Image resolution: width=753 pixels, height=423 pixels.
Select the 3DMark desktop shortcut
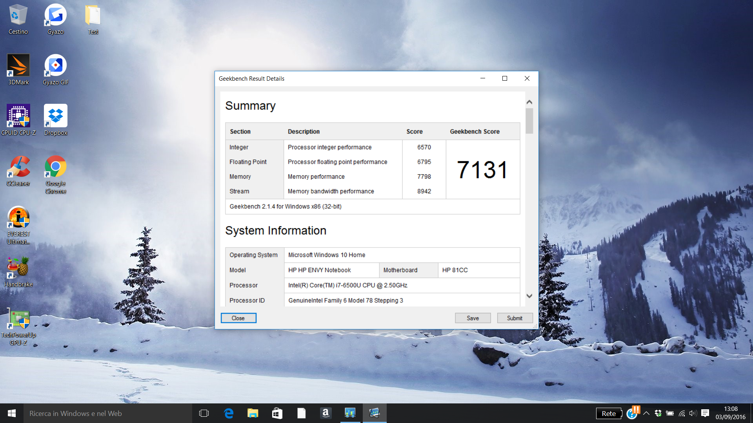coord(18,70)
